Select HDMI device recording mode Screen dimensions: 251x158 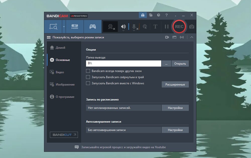[75, 27]
